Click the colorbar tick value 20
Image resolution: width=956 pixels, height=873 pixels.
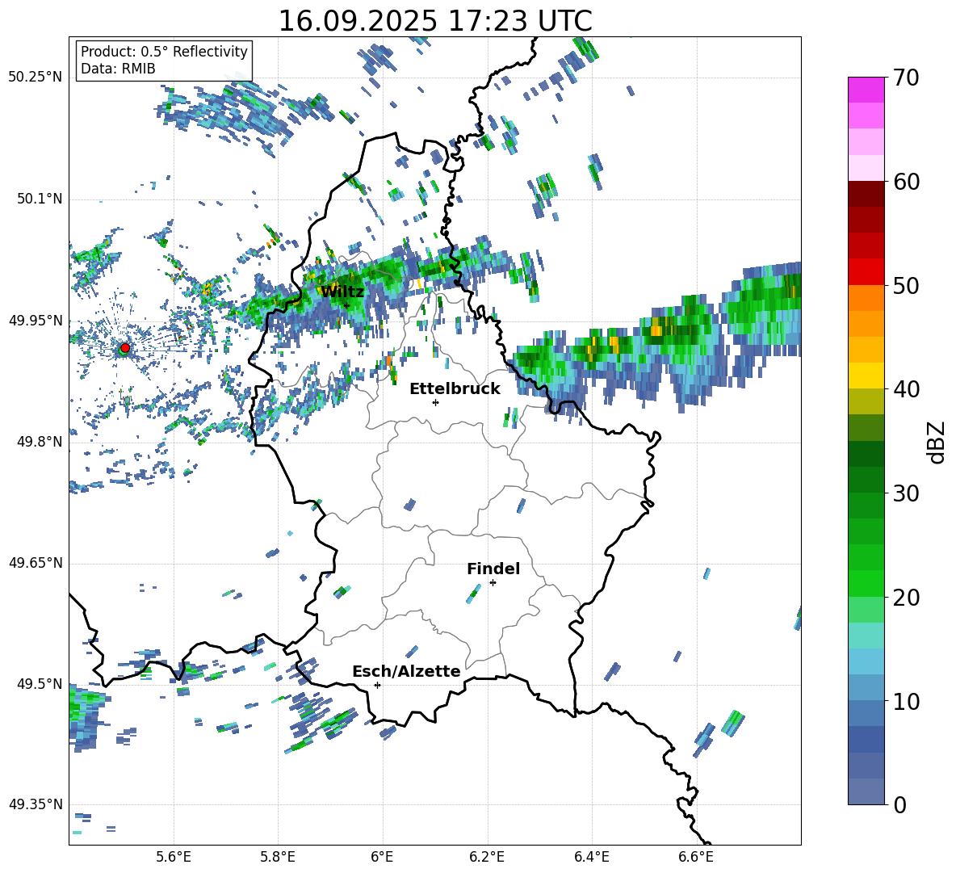pyautogui.click(x=906, y=597)
